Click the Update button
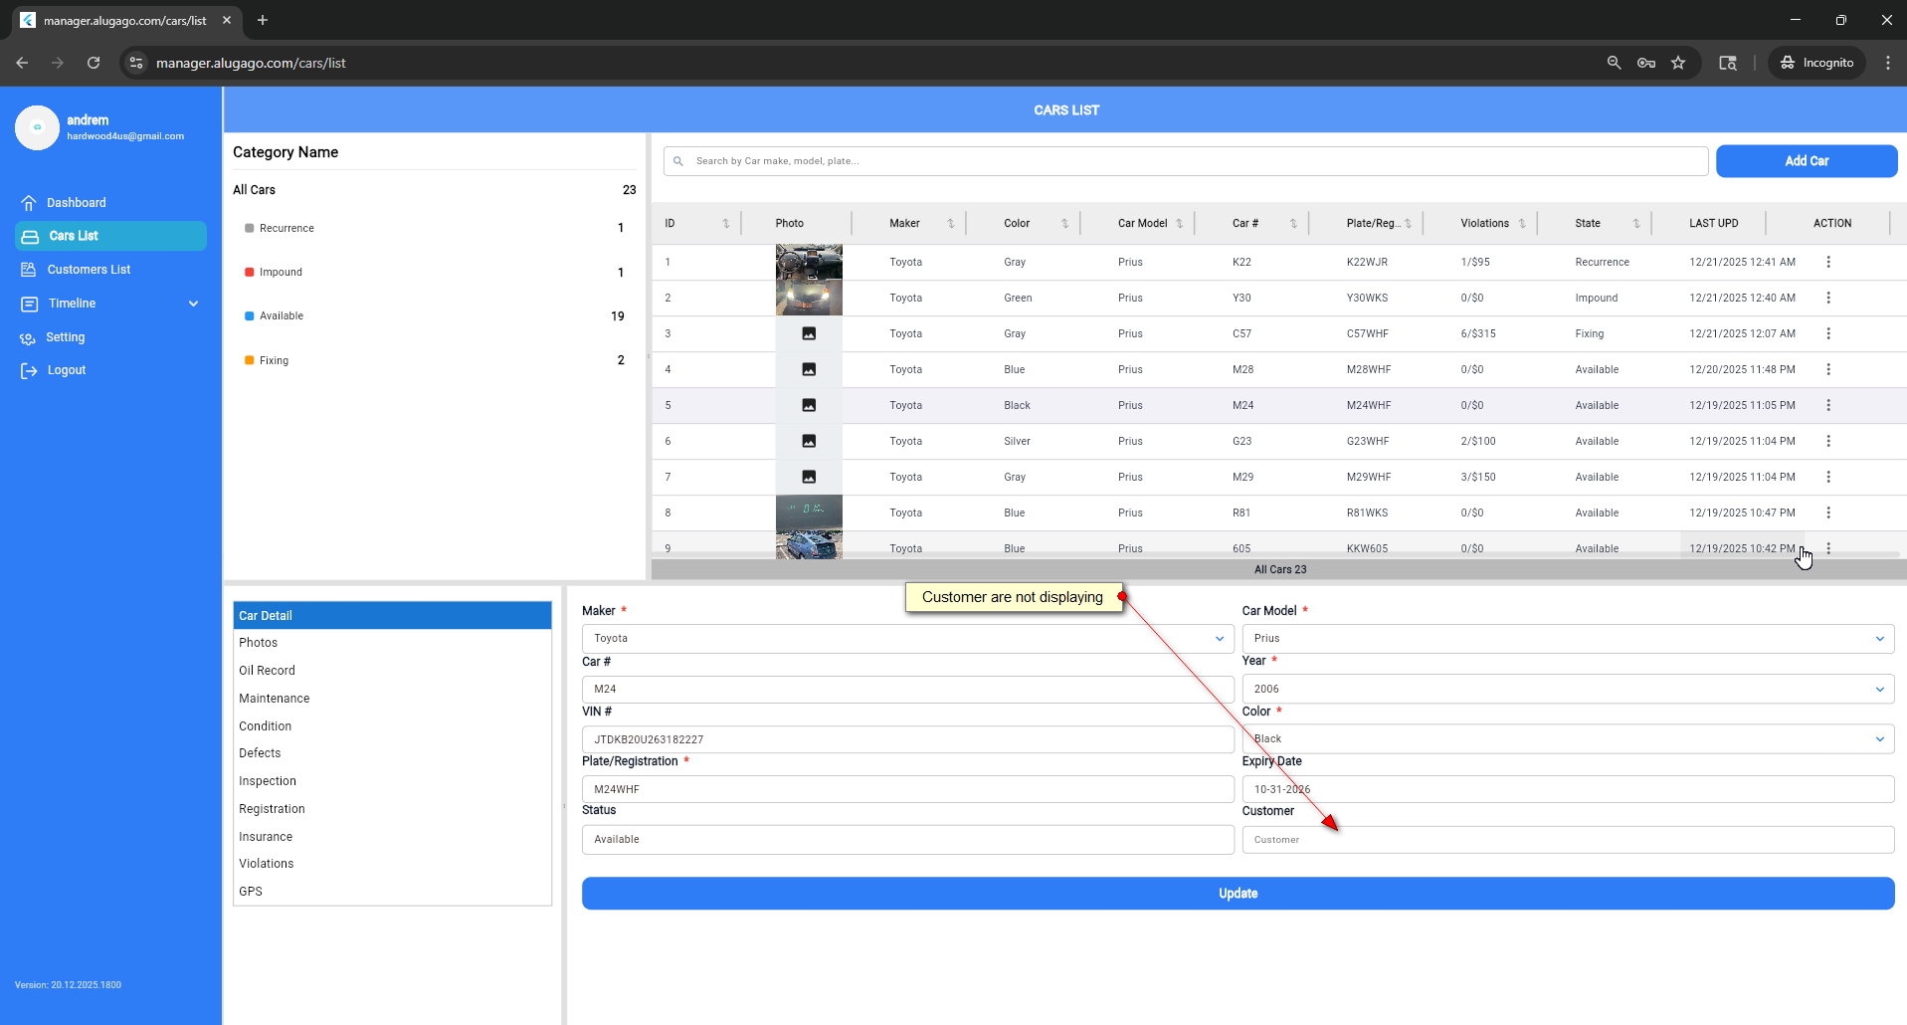Viewport: 1907px width, 1025px height. point(1237,894)
